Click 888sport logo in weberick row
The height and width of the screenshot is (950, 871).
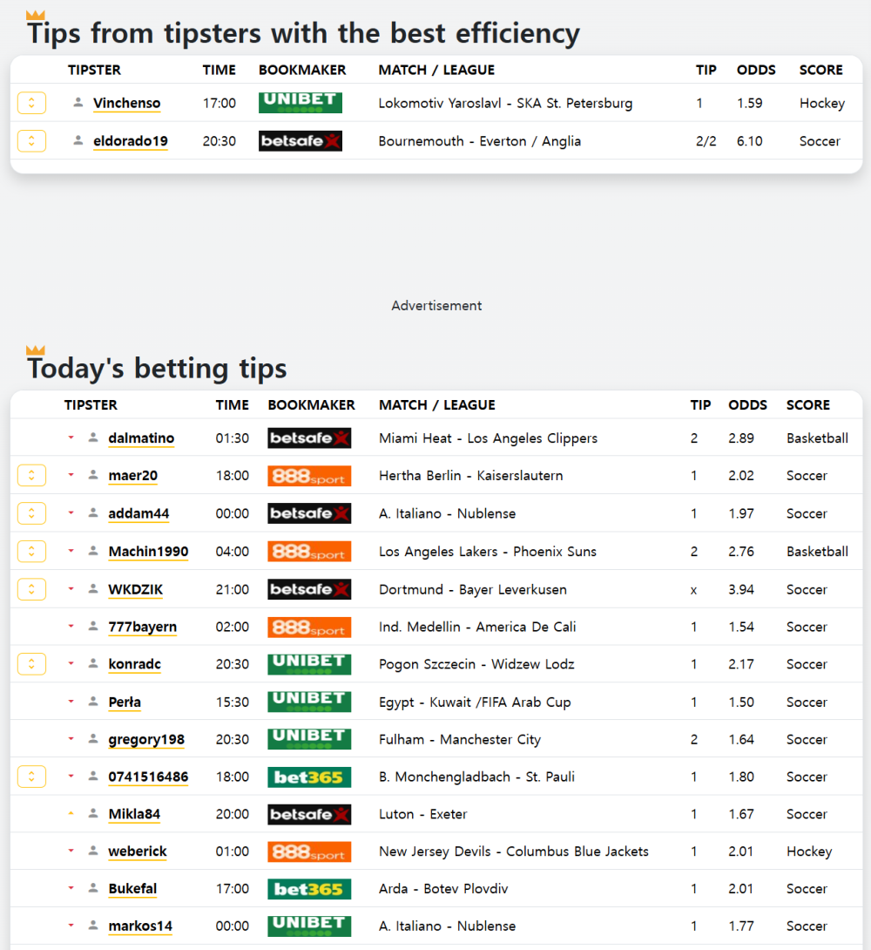point(309,852)
